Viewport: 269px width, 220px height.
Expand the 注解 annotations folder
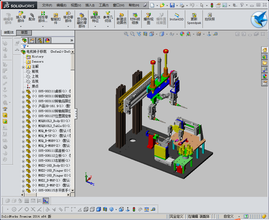23,67
